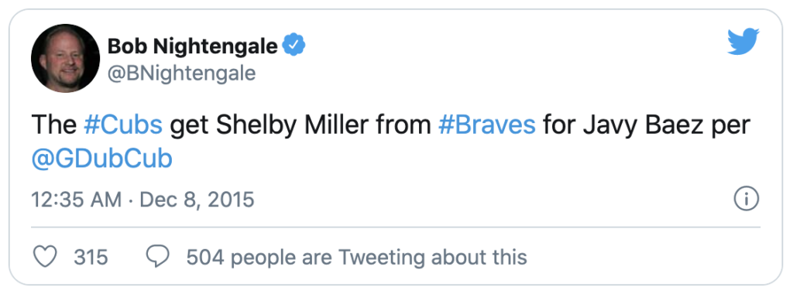Viewport: 793px width, 294px height.
Task: Click the Dec 8, 2015 date
Action: click(x=197, y=200)
